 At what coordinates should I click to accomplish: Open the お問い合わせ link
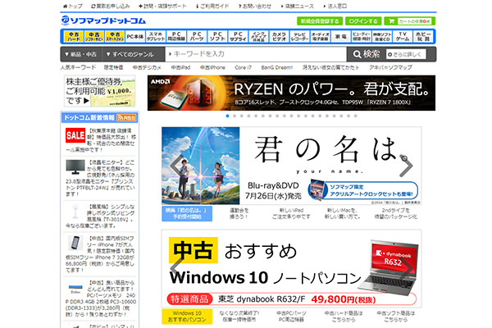click(x=254, y=6)
